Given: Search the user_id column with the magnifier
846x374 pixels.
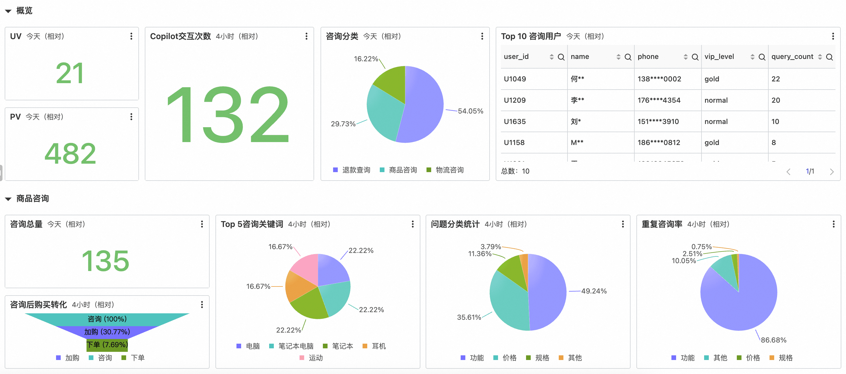Looking at the screenshot, I should [x=561, y=57].
